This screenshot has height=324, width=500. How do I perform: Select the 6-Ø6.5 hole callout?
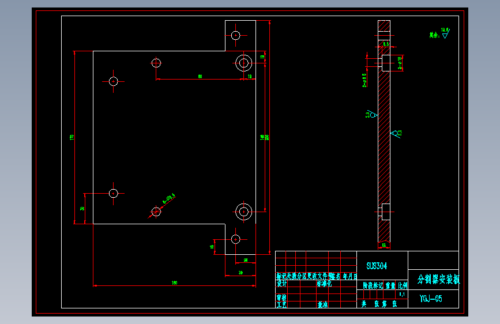[x=169, y=198]
